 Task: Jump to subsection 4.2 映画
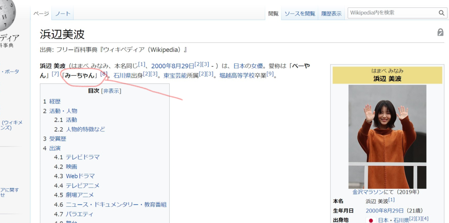coord(66,166)
